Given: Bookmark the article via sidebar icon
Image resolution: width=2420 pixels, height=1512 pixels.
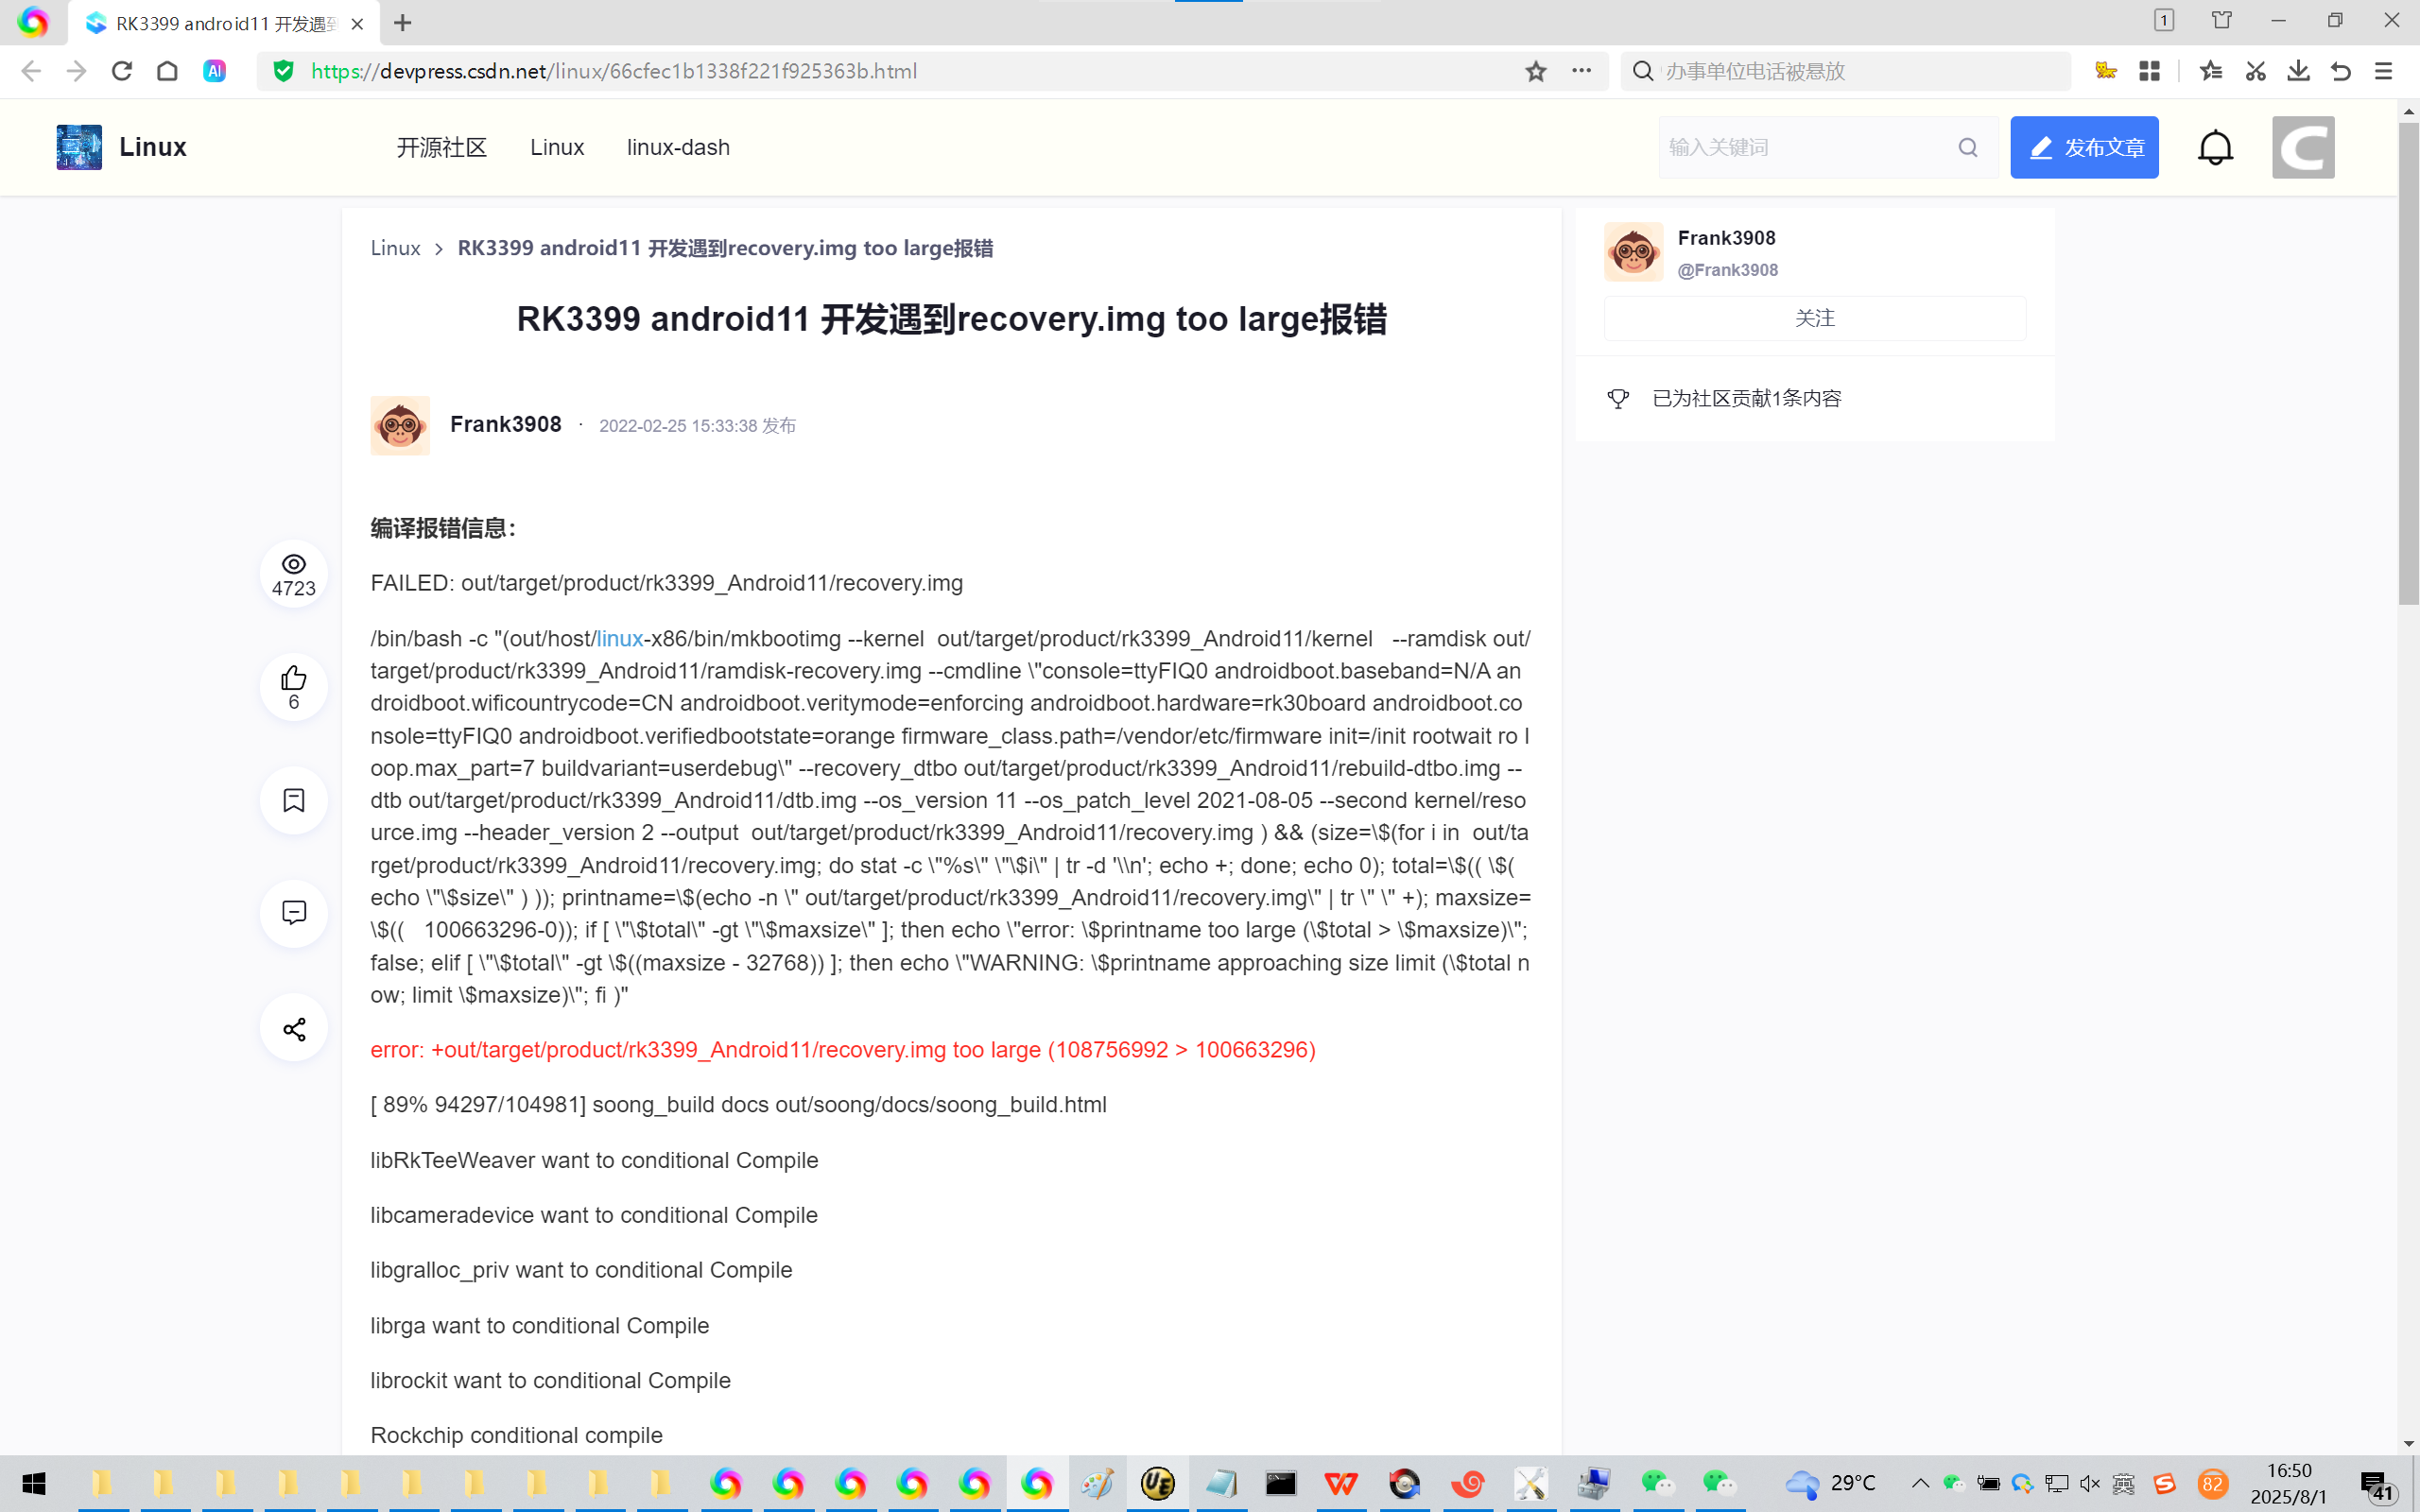Looking at the screenshot, I should pos(293,800).
